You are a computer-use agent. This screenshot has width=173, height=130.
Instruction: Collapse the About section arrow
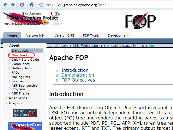pos(7,45)
